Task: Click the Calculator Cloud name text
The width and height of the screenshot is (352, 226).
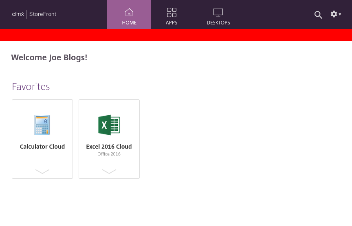Action: 42,147
